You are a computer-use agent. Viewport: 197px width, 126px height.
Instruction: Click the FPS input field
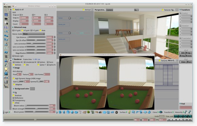[163, 120]
